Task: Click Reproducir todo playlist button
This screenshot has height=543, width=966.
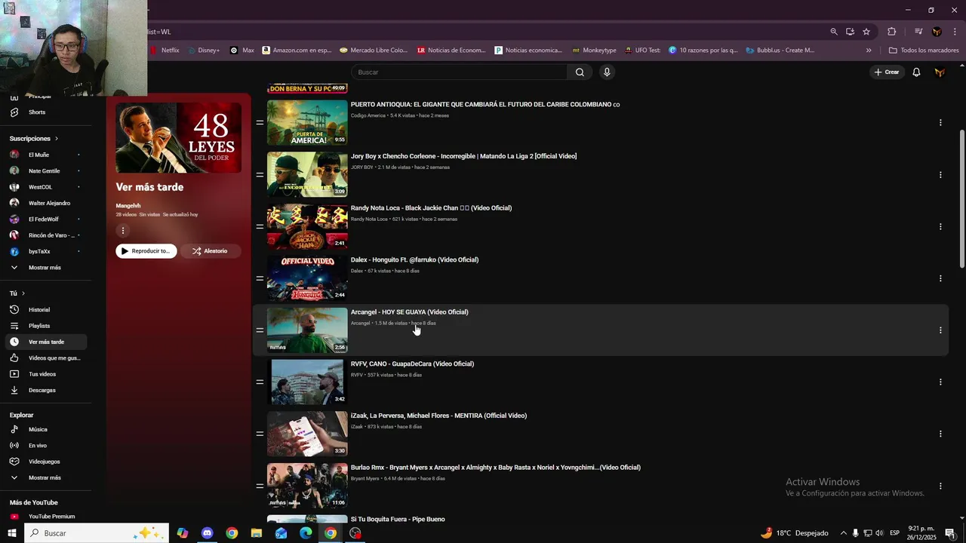Action: click(x=146, y=251)
